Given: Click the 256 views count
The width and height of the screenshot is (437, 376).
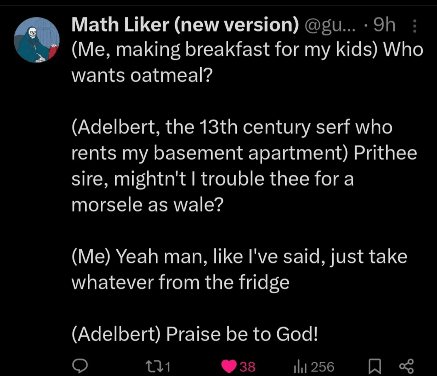Looking at the screenshot, I should click(x=322, y=367).
